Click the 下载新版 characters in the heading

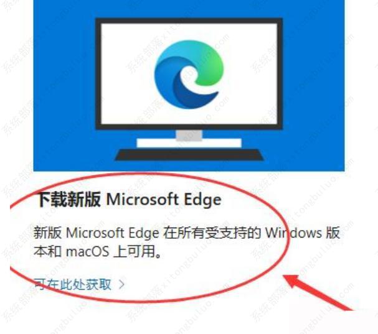click(x=69, y=200)
